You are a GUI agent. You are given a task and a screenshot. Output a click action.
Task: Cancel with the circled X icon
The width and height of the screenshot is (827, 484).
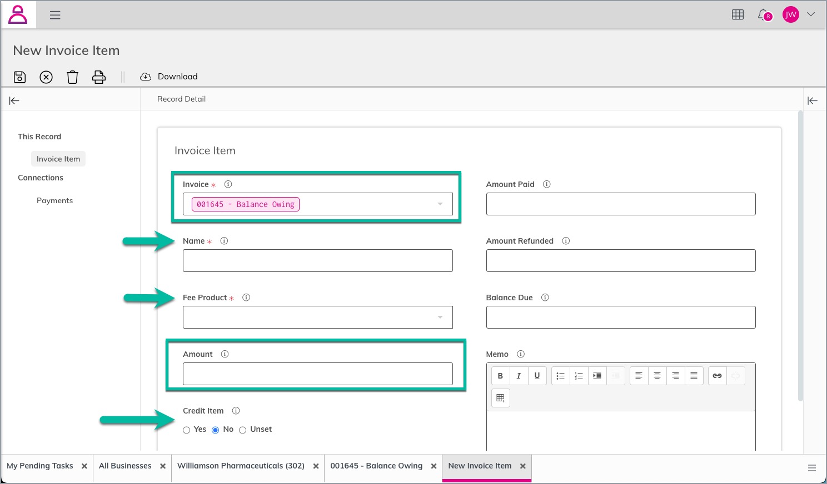click(46, 77)
